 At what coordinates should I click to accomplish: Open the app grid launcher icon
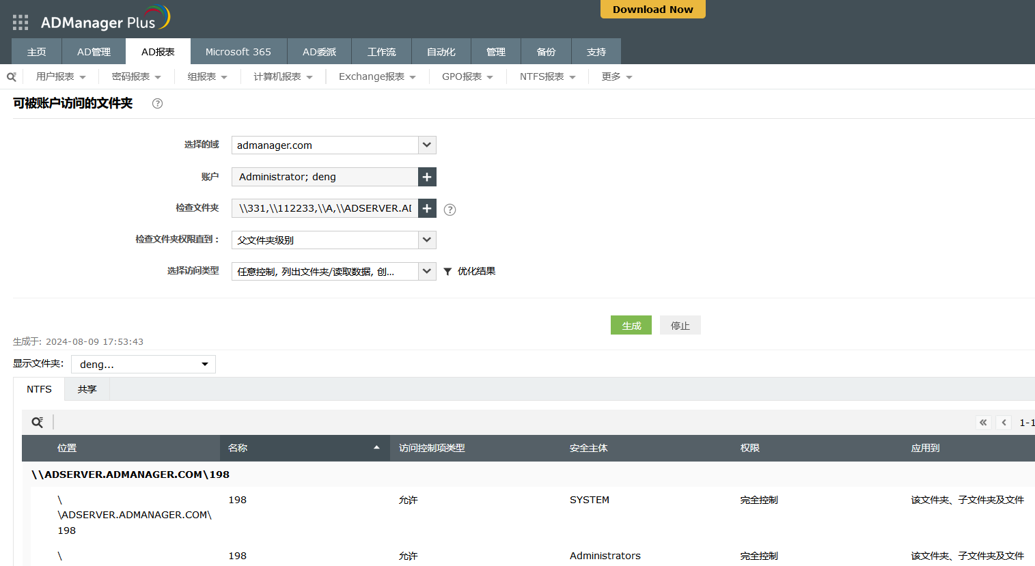pyautogui.click(x=20, y=23)
